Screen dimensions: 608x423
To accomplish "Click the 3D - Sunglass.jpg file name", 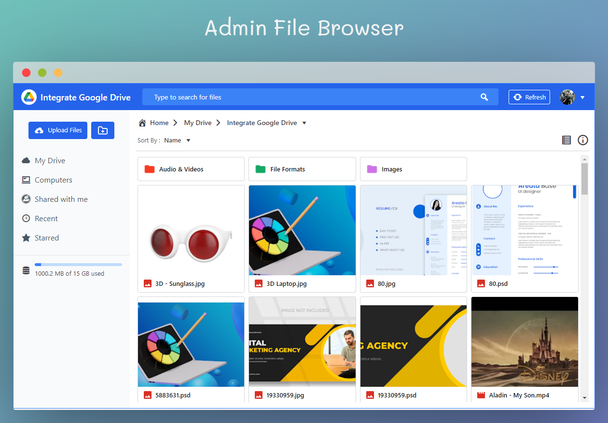I will tap(180, 284).
